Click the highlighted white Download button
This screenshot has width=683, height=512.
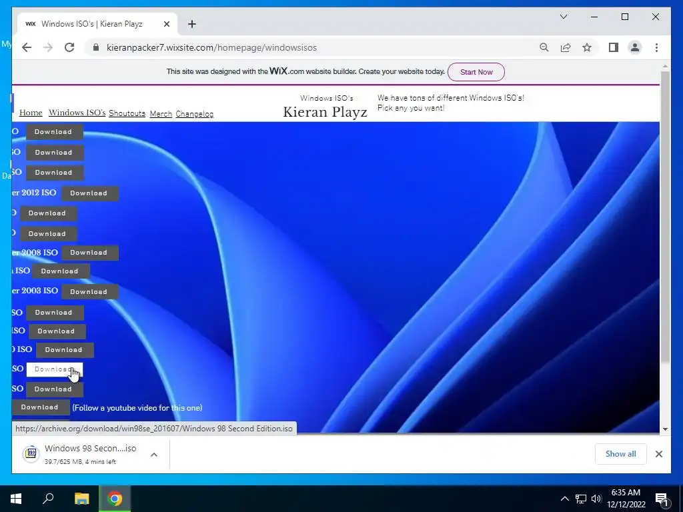[x=55, y=369]
